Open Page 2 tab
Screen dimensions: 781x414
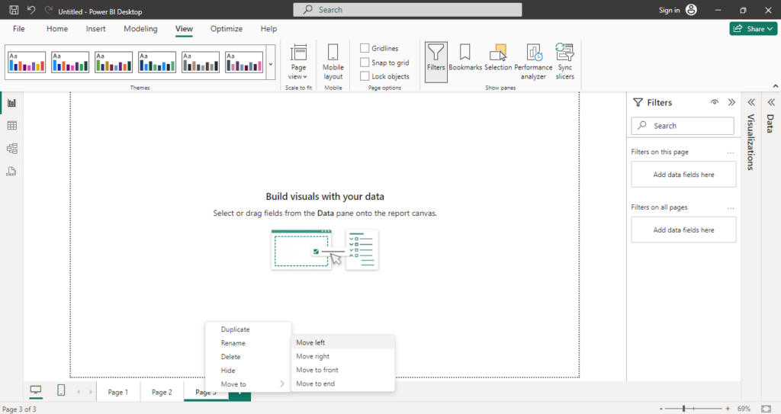pyautogui.click(x=162, y=392)
